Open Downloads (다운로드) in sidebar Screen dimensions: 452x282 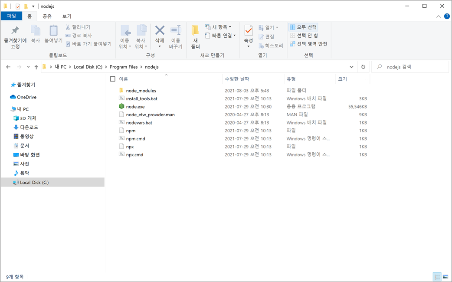click(x=26, y=128)
